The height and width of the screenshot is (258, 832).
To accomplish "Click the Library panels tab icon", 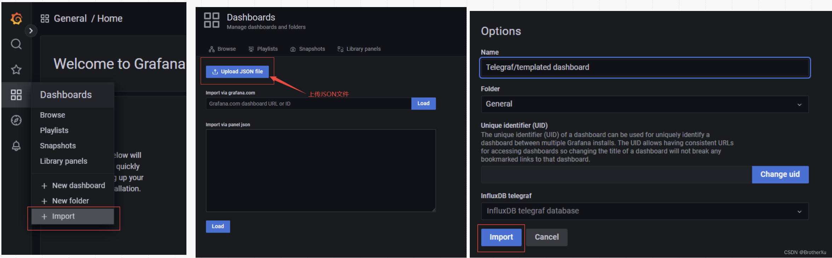I will (x=340, y=49).
